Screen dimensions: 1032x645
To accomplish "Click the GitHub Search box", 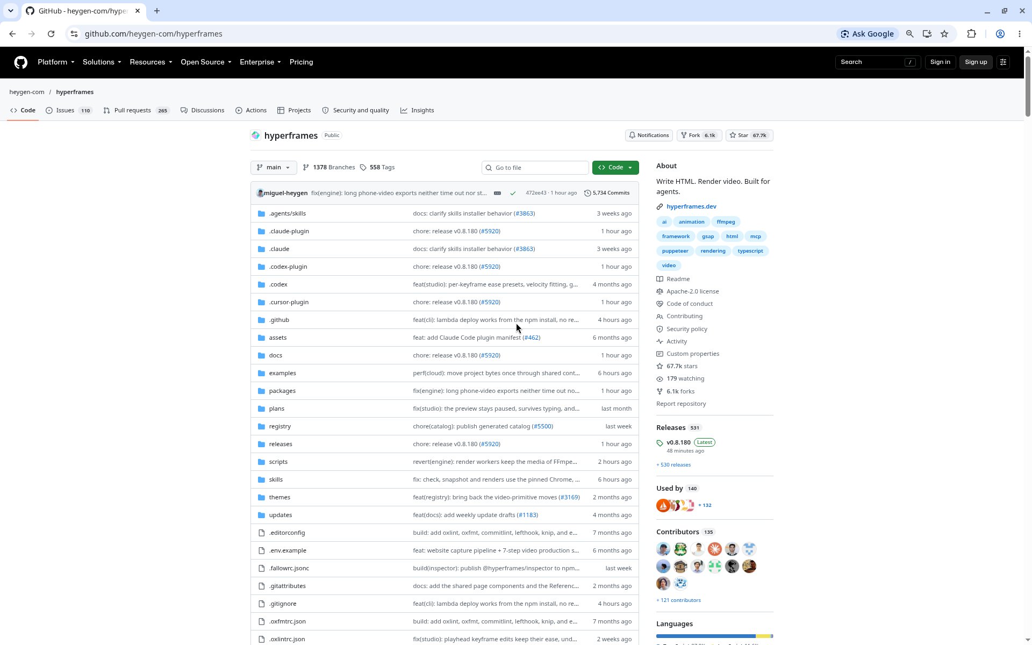I will (878, 62).
